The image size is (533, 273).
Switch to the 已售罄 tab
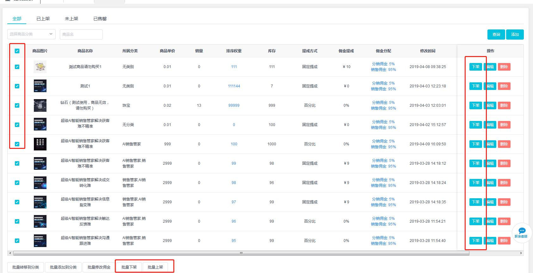[x=100, y=19]
